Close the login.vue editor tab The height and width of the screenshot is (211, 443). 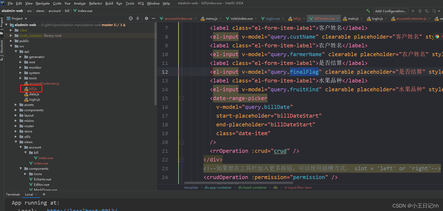[x=283, y=18]
